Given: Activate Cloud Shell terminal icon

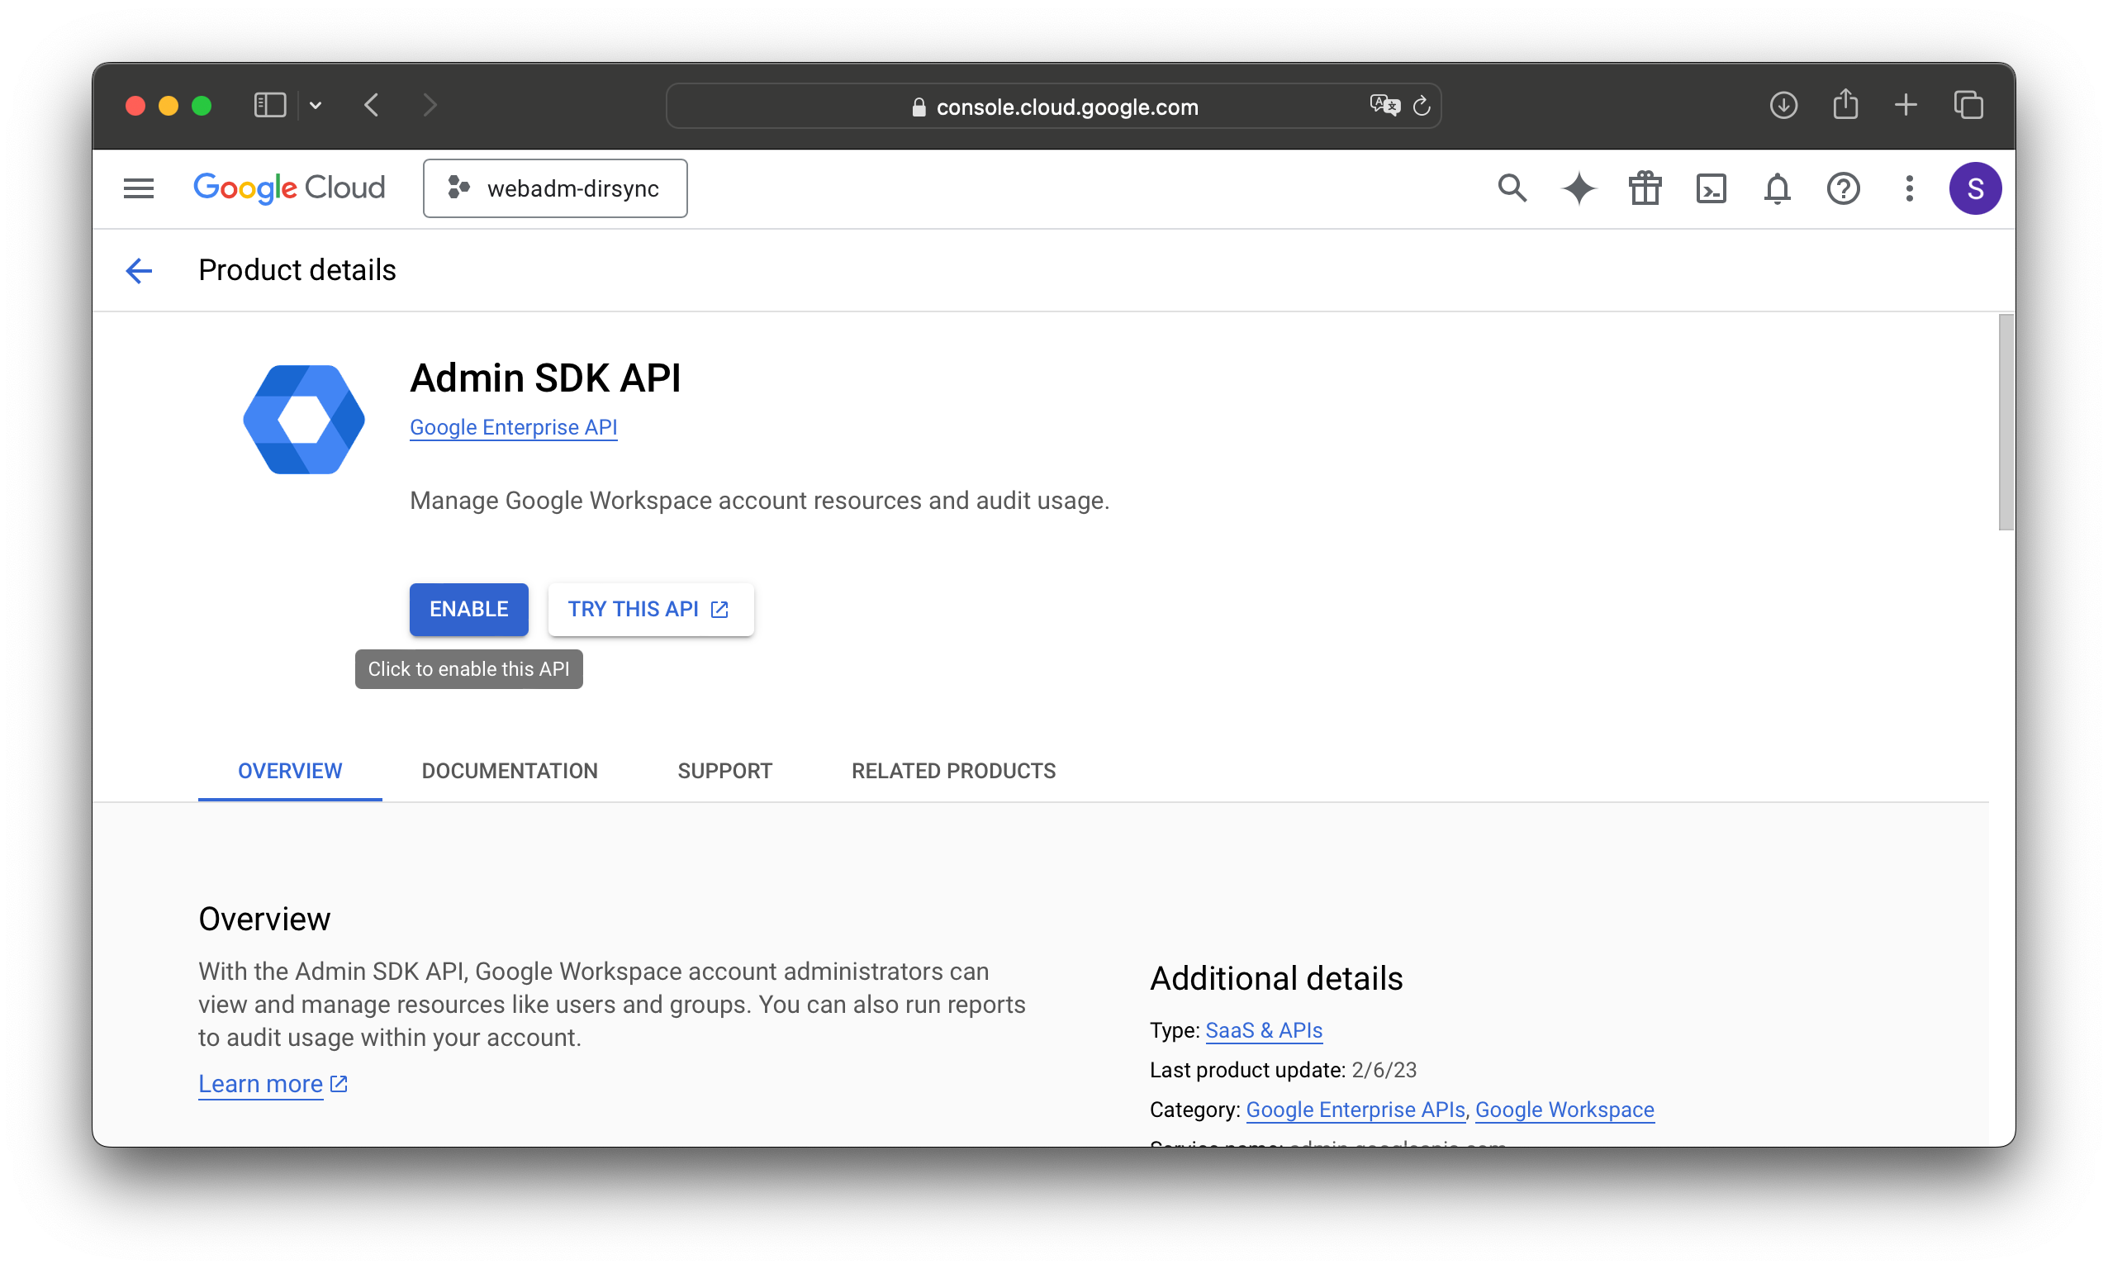Looking at the screenshot, I should pos(1711,188).
